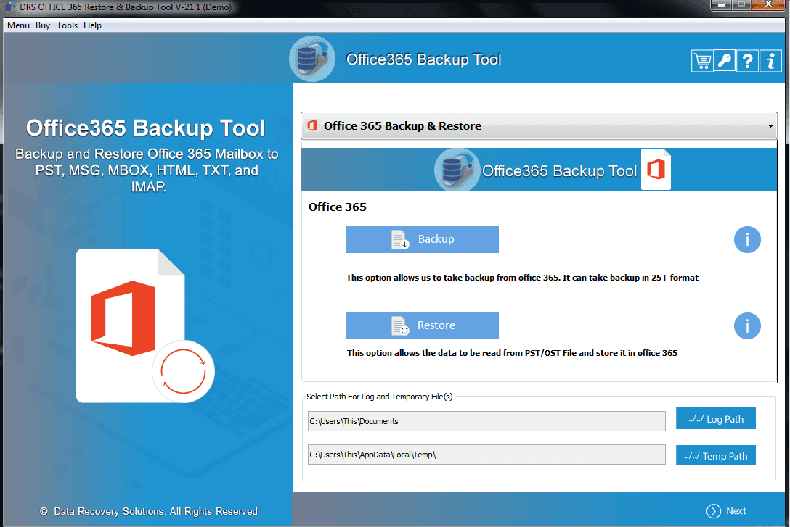This screenshot has width=790, height=527.
Task: Open help via question mark icon
Action: tap(748, 62)
